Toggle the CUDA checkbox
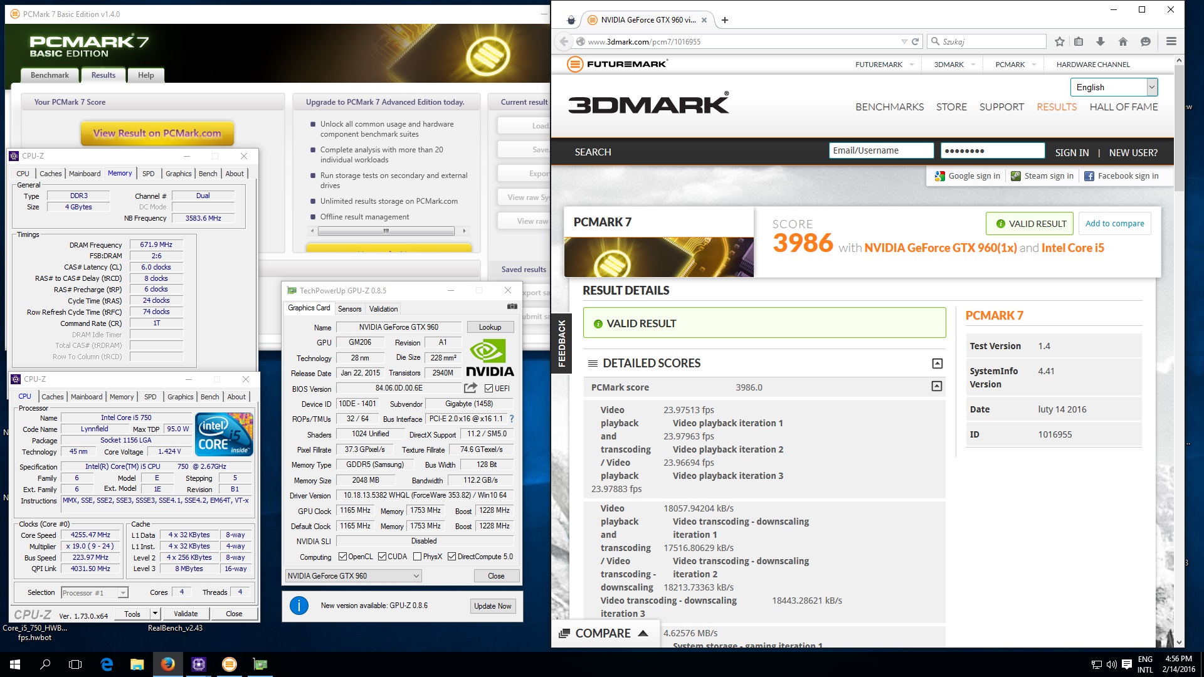 382,557
